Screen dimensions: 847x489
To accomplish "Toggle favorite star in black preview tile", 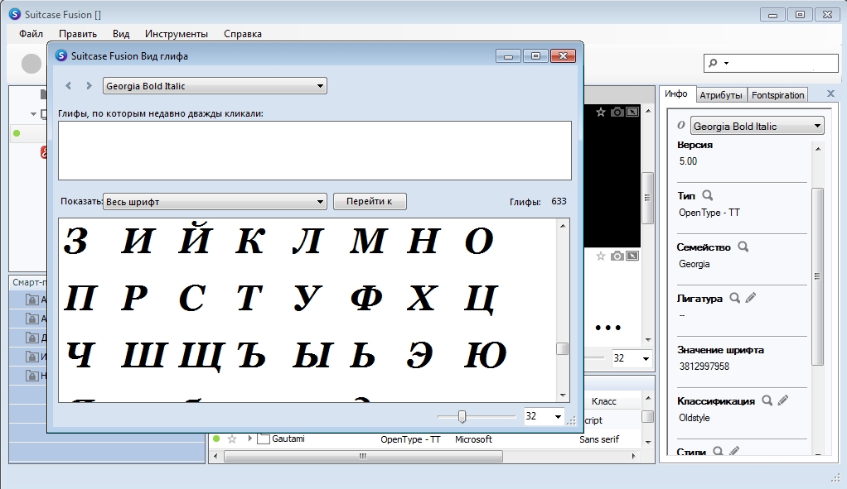I will [x=601, y=113].
